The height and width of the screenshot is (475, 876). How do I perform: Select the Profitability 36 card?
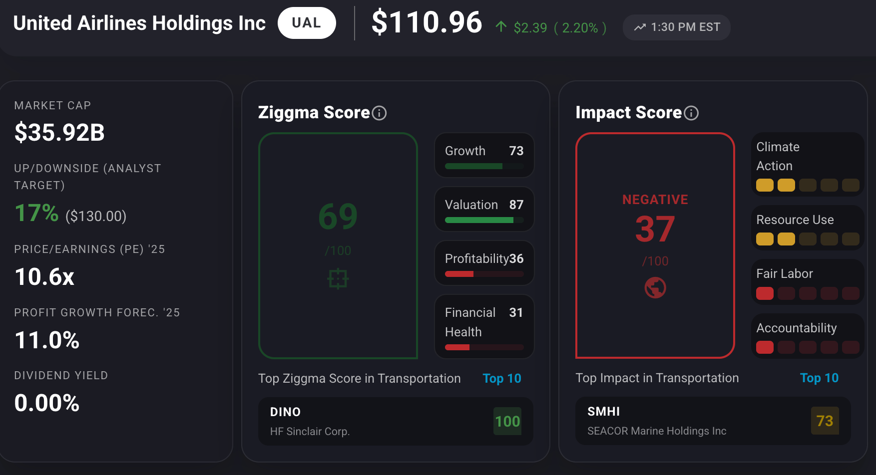[484, 263]
